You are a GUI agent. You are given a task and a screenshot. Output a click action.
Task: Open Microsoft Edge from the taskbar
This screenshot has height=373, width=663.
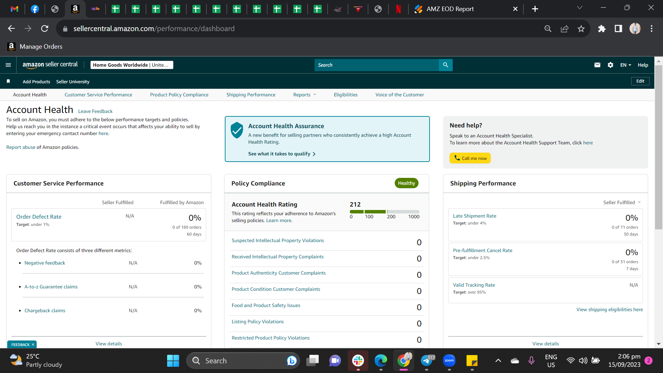coord(381,361)
